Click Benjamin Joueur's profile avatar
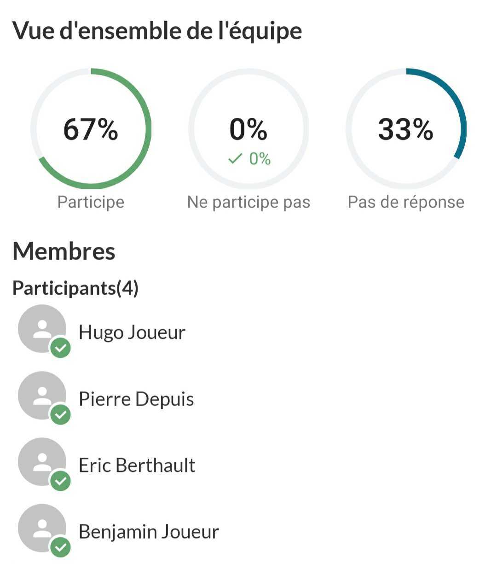This screenshot has width=497, height=564. pyautogui.click(x=41, y=528)
